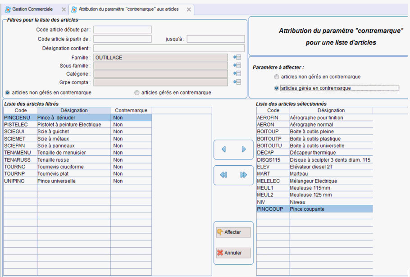Click the Catégorie field
The image size is (410, 277).
160,74
